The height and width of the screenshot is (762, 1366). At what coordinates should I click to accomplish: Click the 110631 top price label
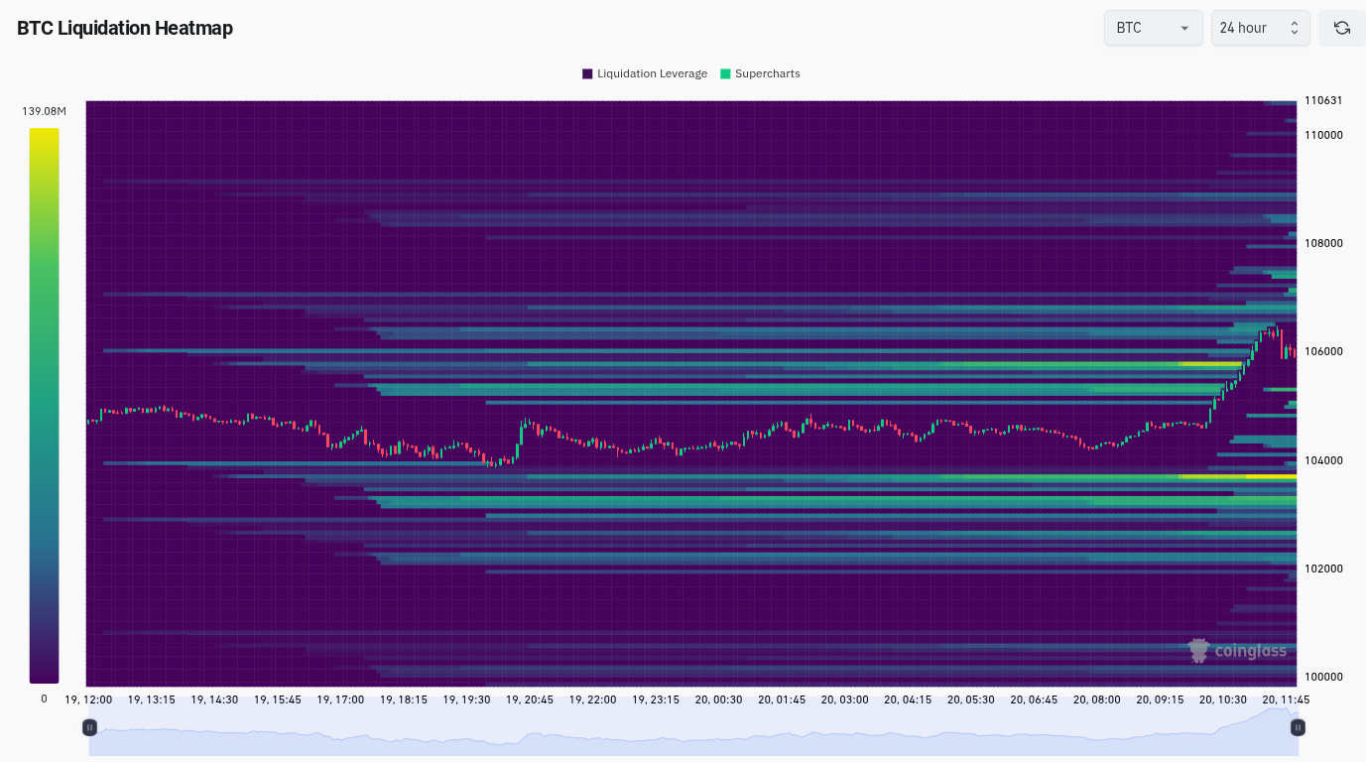tap(1323, 100)
